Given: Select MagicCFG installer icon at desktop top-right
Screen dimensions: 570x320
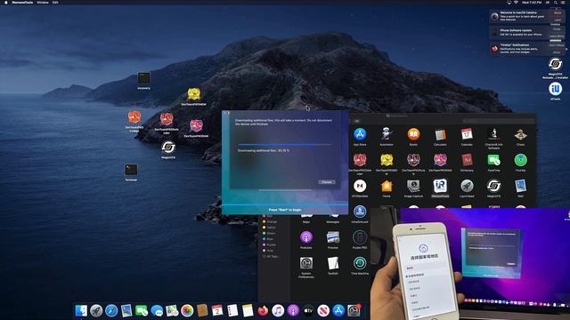Looking at the screenshot, I should (x=555, y=64).
